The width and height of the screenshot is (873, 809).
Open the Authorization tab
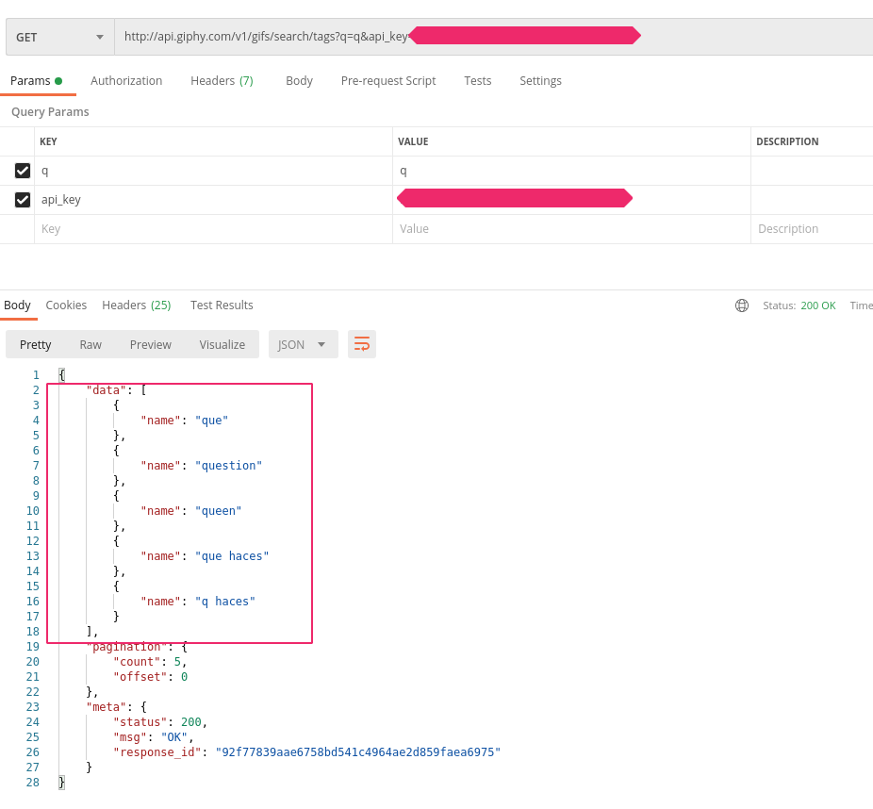click(126, 81)
